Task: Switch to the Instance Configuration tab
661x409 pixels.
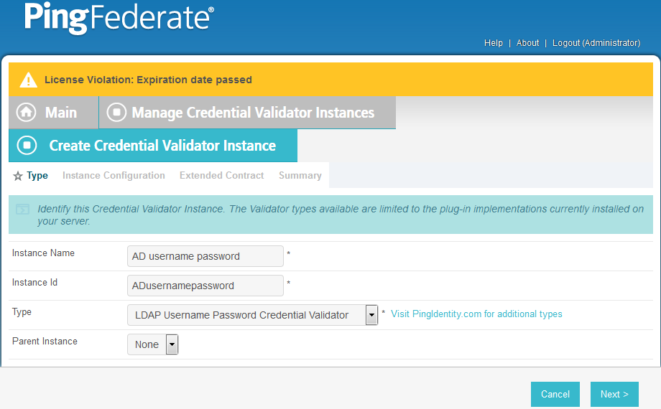Action: (114, 175)
